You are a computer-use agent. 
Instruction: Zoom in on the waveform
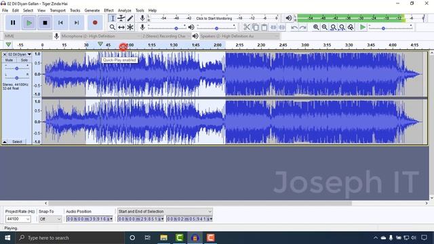[x=316, y=27]
